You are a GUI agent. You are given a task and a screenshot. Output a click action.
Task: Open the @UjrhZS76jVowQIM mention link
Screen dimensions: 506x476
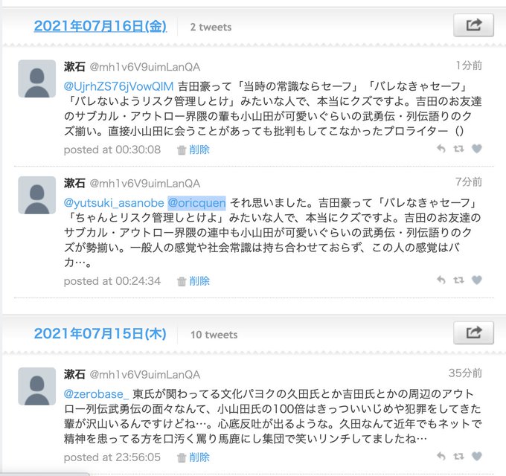tap(119, 86)
